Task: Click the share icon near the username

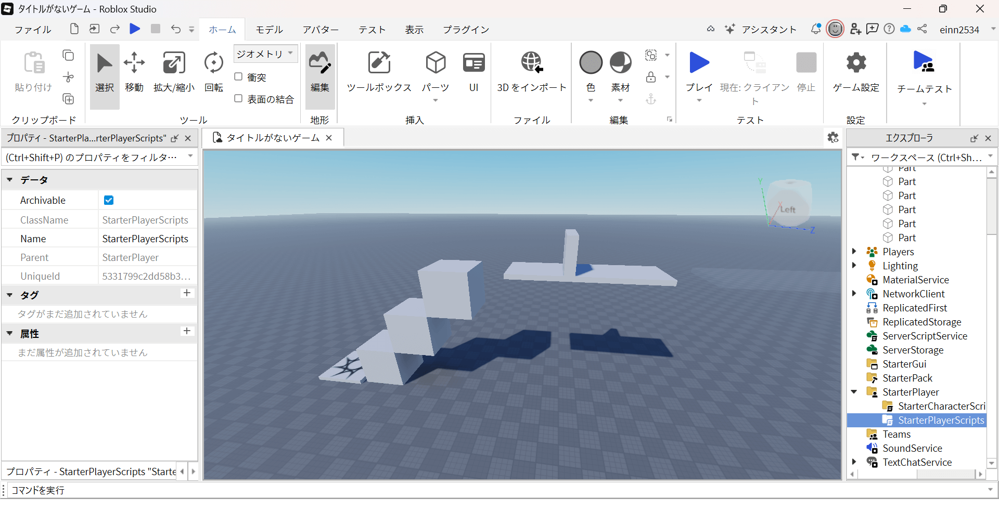Action: tap(923, 29)
